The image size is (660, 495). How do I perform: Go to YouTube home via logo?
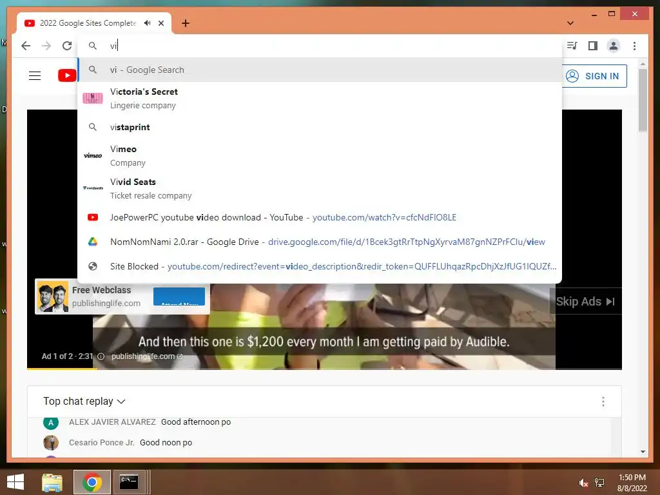pyautogui.click(x=67, y=76)
